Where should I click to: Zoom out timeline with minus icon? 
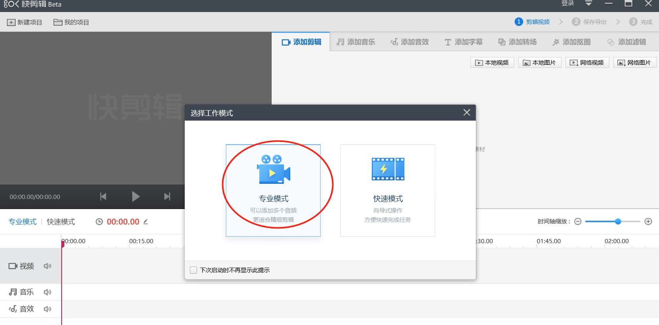coord(578,221)
